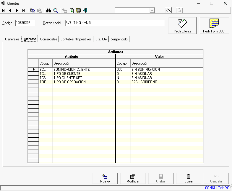Jump to the last record arrow
Viewport: 232px width, 191px height.
pyautogui.click(x=23, y=11)
